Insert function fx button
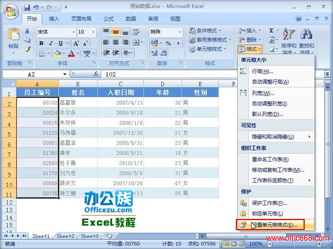Viewport: 333px width, 249px height. (x=96, y=74)
